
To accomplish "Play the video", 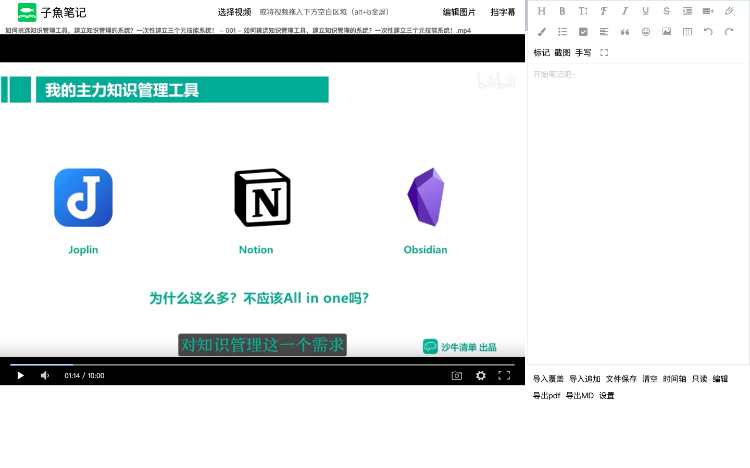I will 20,375.
